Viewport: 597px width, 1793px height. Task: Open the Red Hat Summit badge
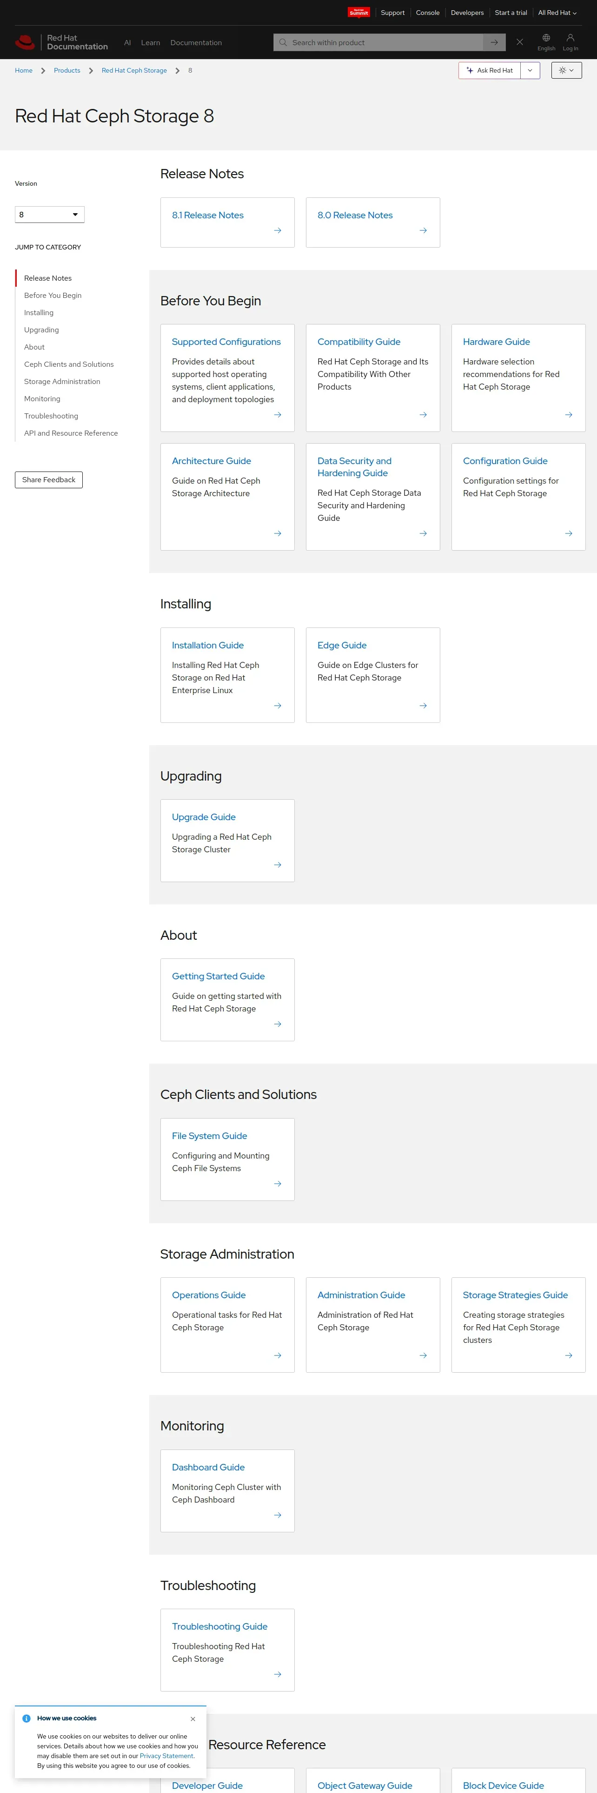pos(358,13)
